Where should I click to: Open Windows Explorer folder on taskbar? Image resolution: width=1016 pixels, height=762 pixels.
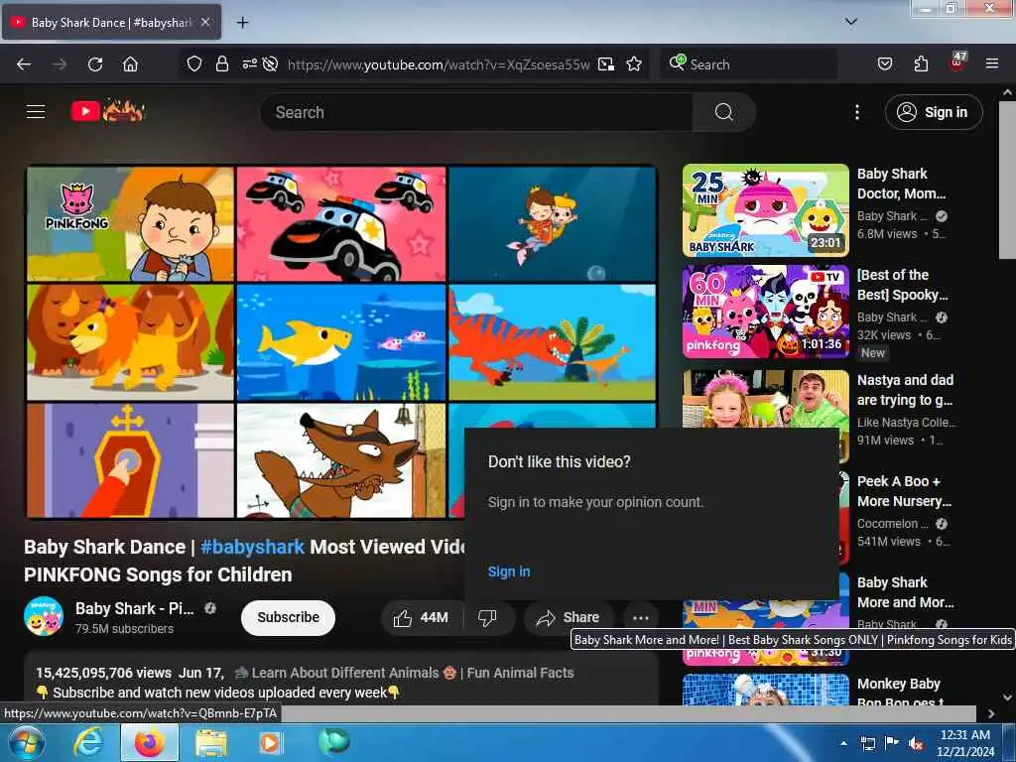[211, 742]
